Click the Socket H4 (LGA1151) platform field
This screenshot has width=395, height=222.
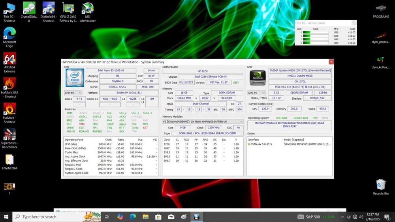(x=129, y=93)
